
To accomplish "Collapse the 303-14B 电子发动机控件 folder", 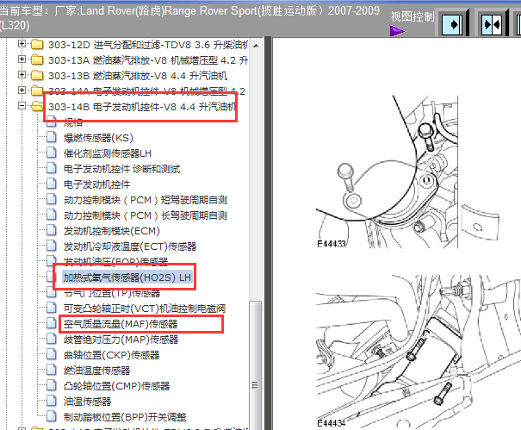I will click(x=22, y=106).
